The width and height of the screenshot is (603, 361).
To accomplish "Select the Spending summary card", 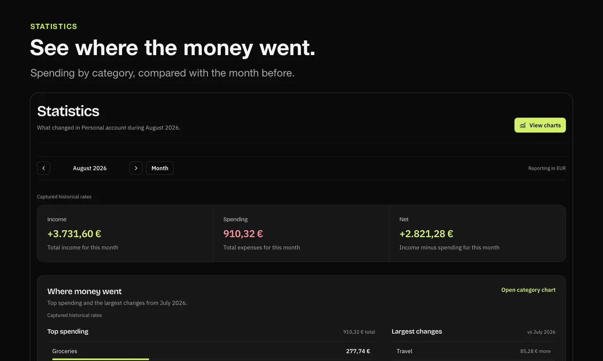I will coord(301,233).
